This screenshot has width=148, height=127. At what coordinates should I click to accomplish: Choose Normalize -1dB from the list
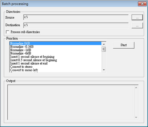55,50
